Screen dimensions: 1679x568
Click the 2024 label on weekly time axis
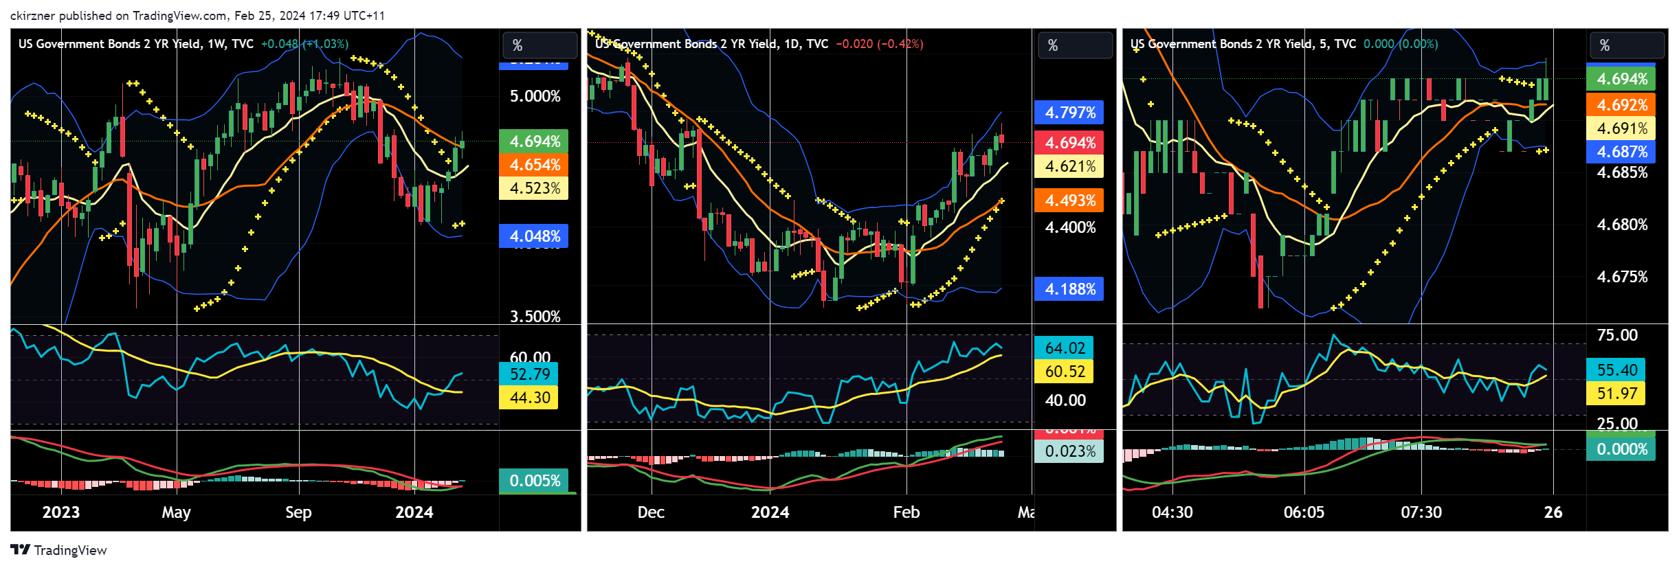(414, 512)
